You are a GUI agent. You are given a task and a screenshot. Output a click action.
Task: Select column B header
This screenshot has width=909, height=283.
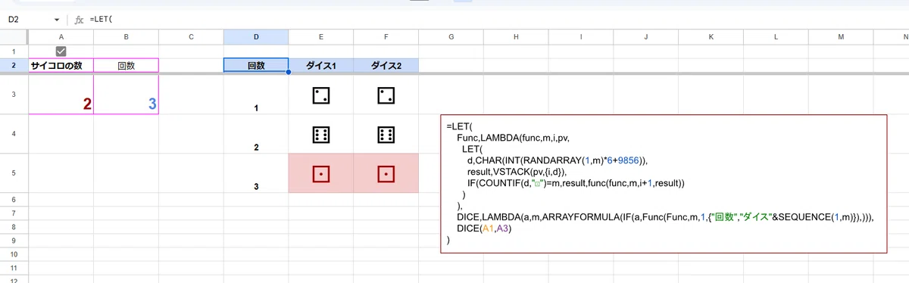tap(127, 37)
